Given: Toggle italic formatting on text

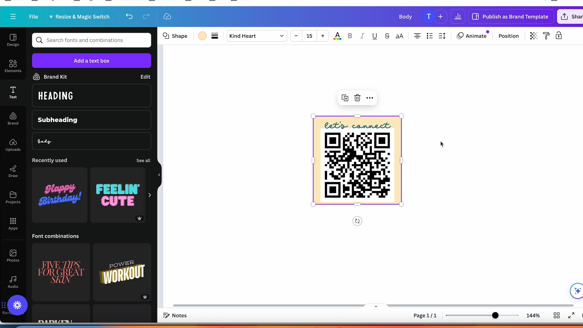Looking at the screenshot, I should (x=362, y=36).
